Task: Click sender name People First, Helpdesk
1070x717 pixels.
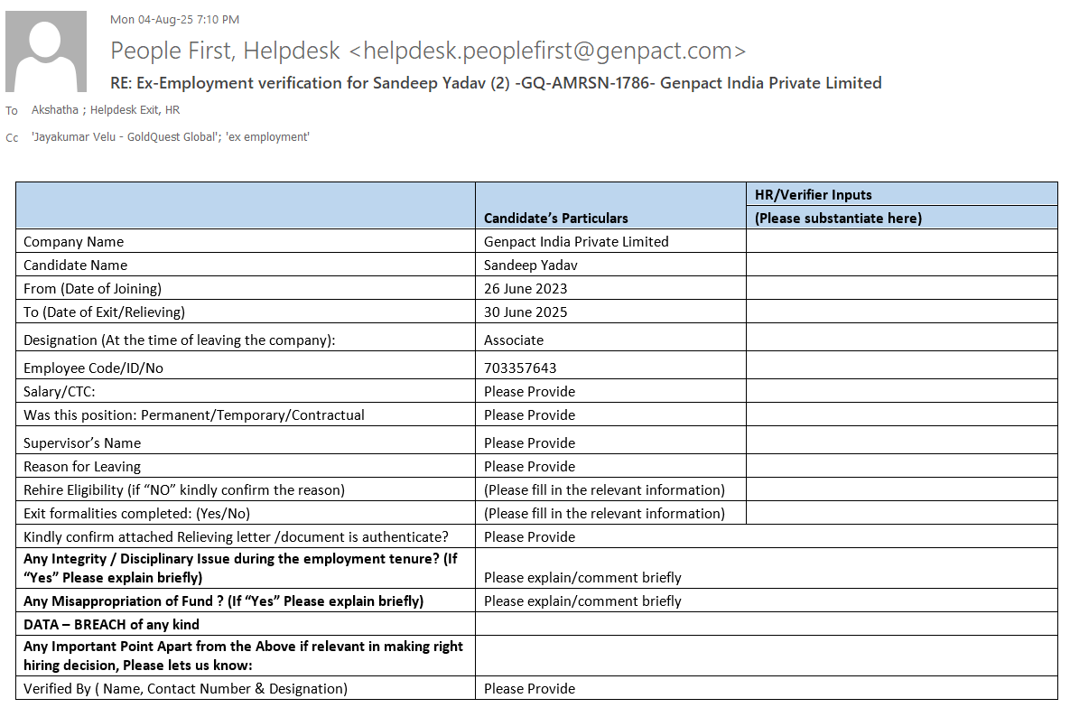Action: [x=225, y=51]
